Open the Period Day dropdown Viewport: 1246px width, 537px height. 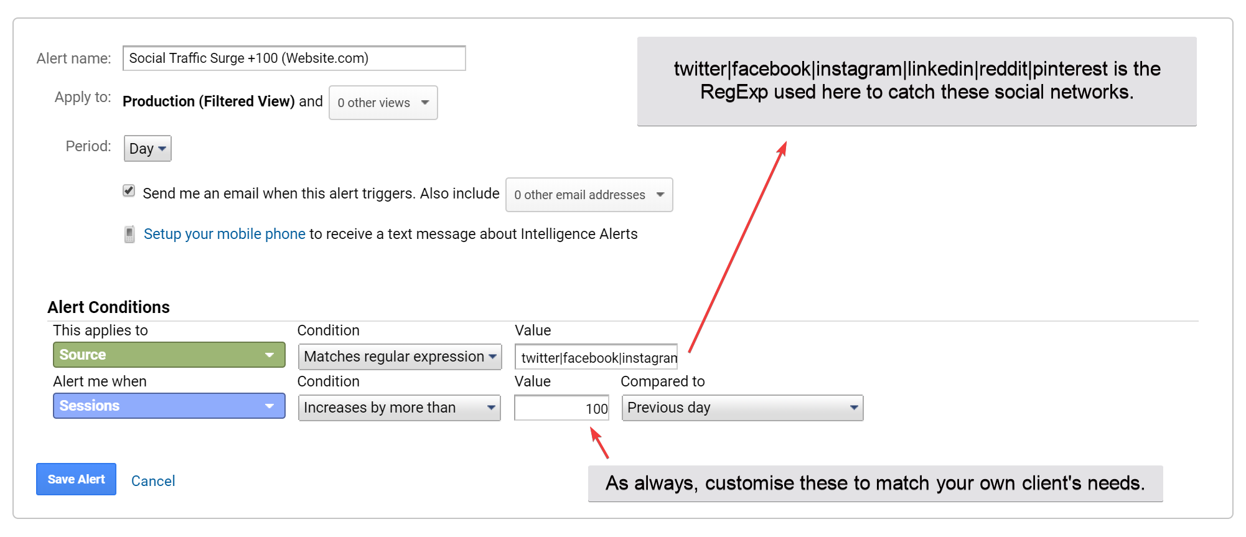(x=148, y=149)
